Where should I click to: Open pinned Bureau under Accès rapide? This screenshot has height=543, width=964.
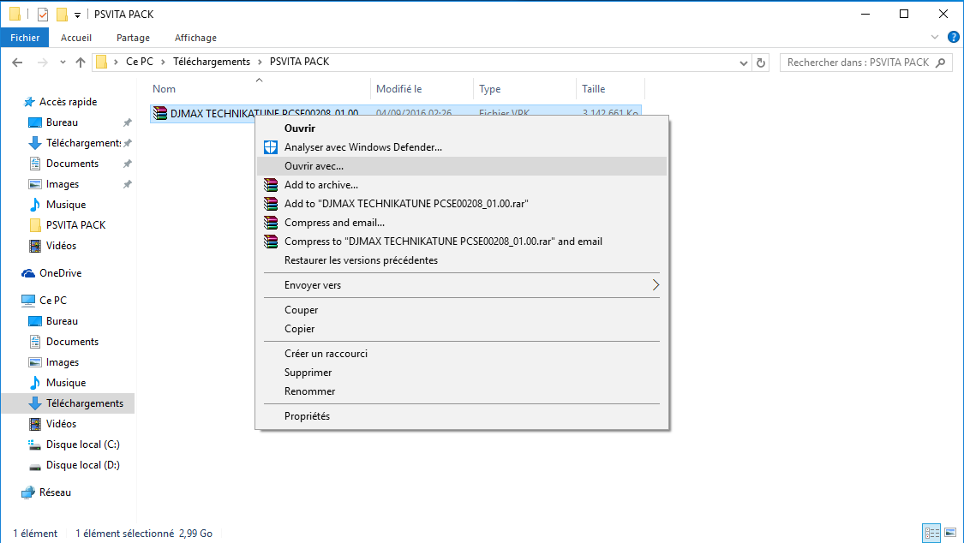pyautogui.click(x=62, y=122)
